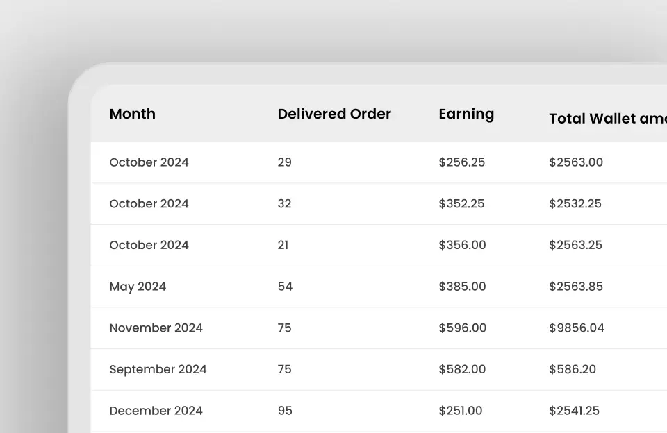Click the Delivered Order column header
This screenshot has height=433, width=667.
tap(334, 114)
